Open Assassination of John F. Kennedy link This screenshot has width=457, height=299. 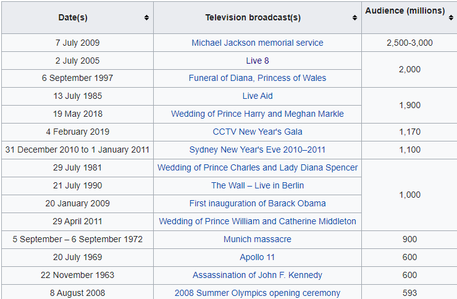(258, 275)
